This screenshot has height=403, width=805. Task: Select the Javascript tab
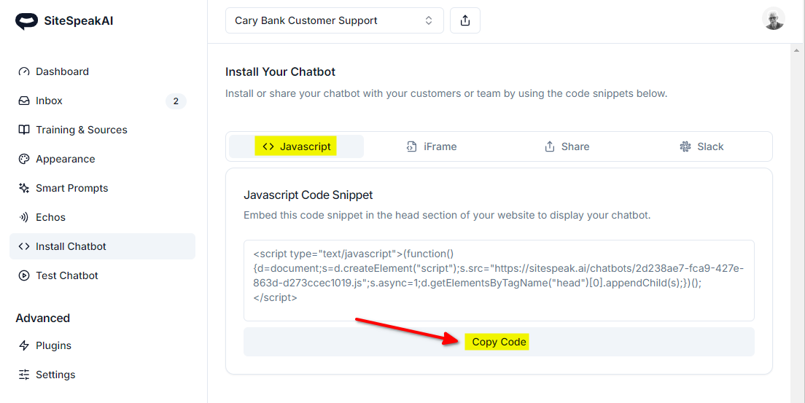297,146
